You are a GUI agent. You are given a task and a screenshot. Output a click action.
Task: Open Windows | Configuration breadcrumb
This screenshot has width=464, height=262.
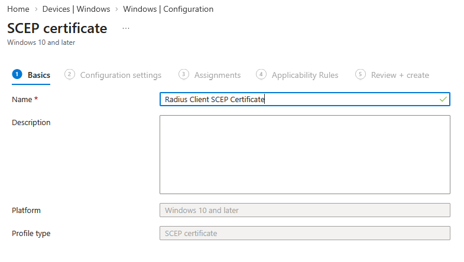click(x=168, y=9)
